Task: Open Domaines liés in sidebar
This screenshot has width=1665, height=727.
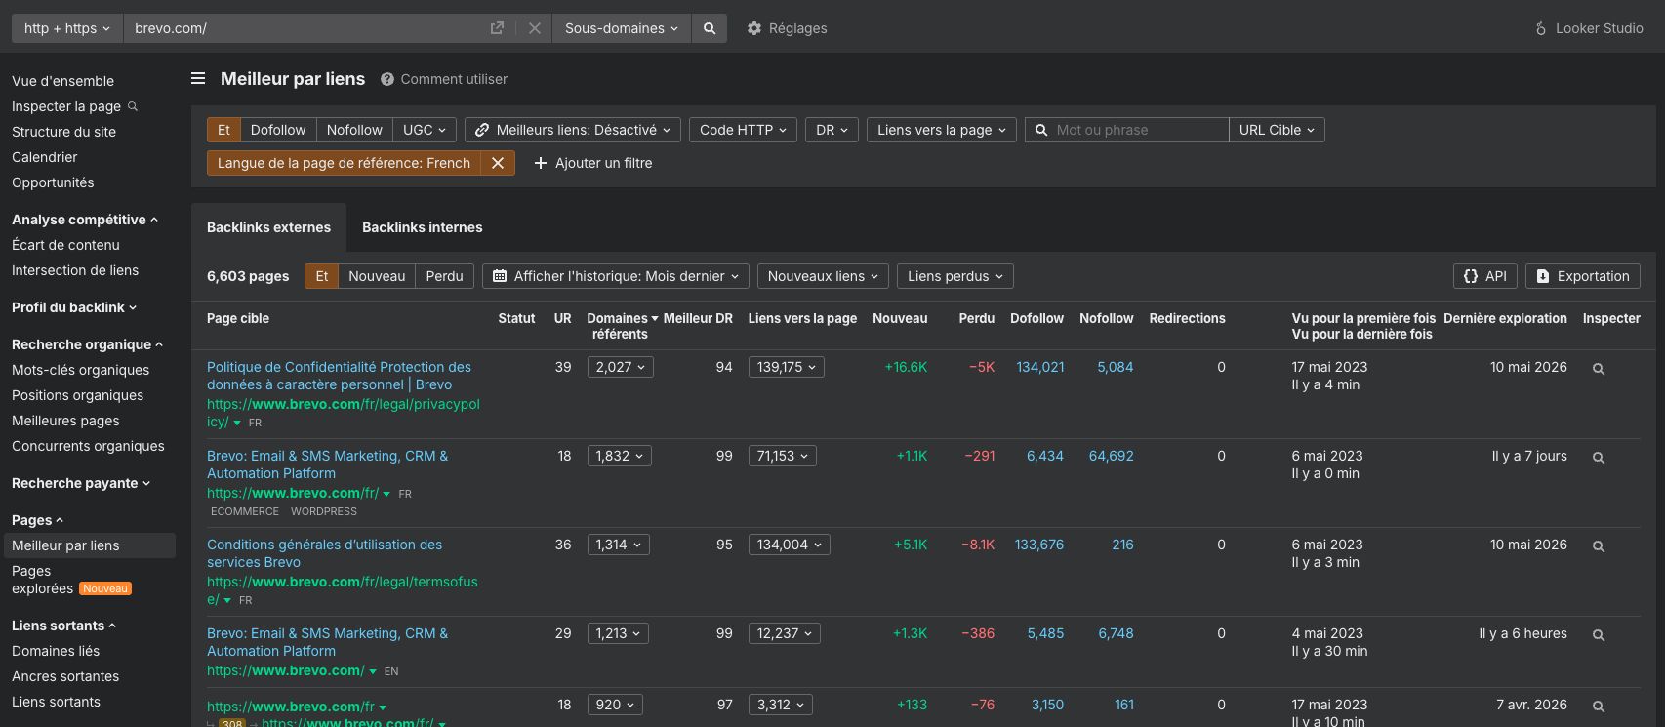Action: point(56,651)
